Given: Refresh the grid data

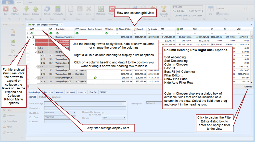Looking at the screenshot, I should click(47, 10).
